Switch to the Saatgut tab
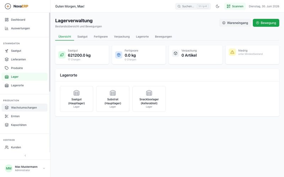The image size is (284, 177). [x=82, y=37]
